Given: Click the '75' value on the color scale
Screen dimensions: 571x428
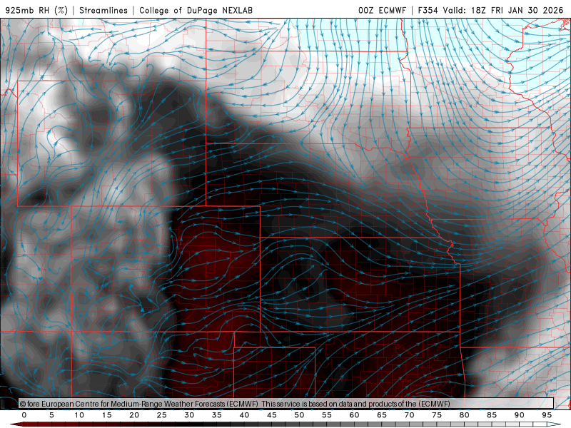Looking at the screenshot, I should click(x=437, y=415).
